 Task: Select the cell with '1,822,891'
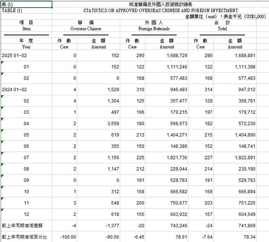click(235, 158)
